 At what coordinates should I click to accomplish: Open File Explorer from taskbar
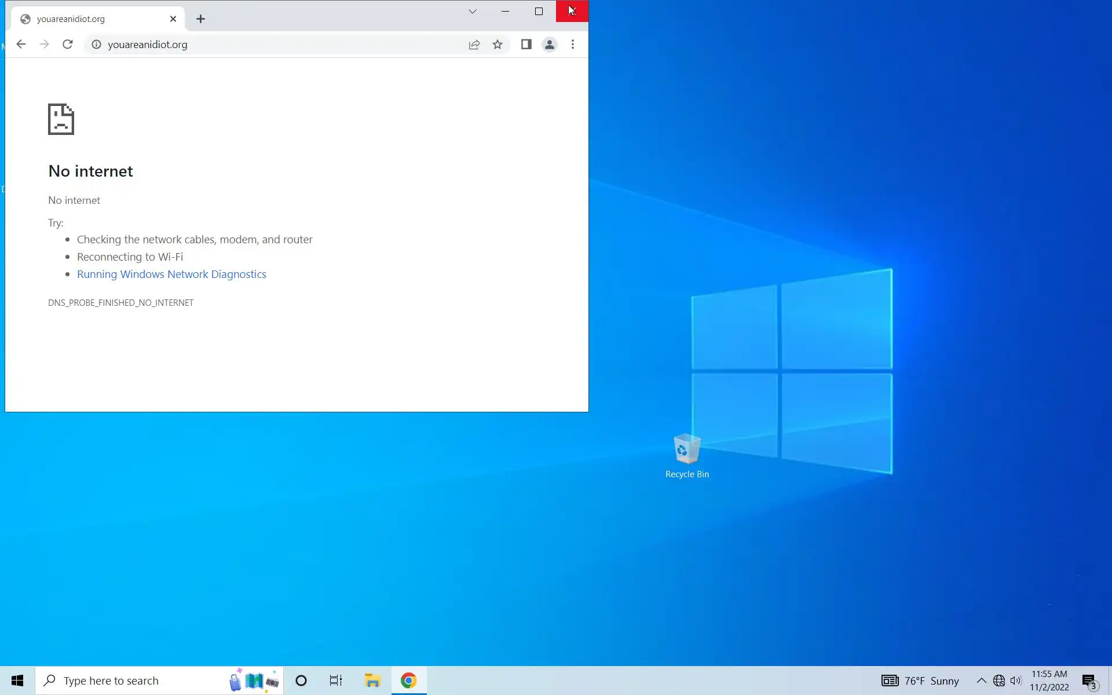(372, 681)
